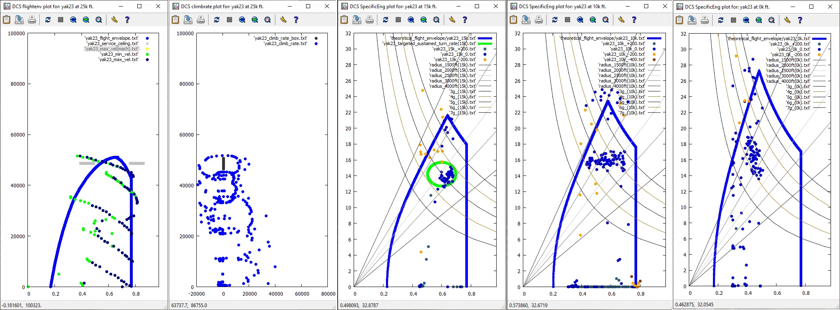The height and width of the screenshot is (310, 840).
Task: Click the SpecificEng 10k ft window title bar
Action: [x=574, y=7]
